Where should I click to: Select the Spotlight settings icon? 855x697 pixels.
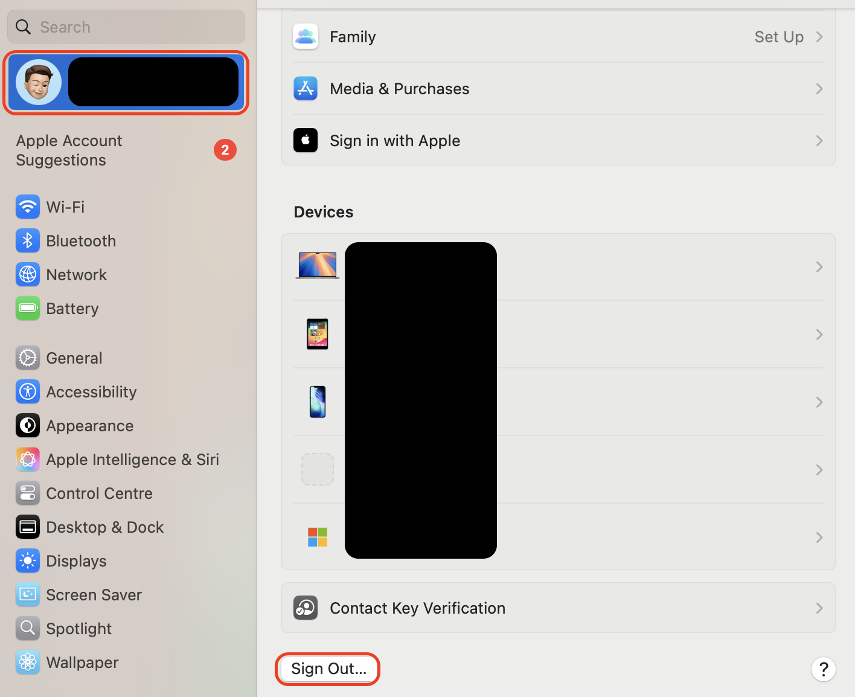pos(28,628)
